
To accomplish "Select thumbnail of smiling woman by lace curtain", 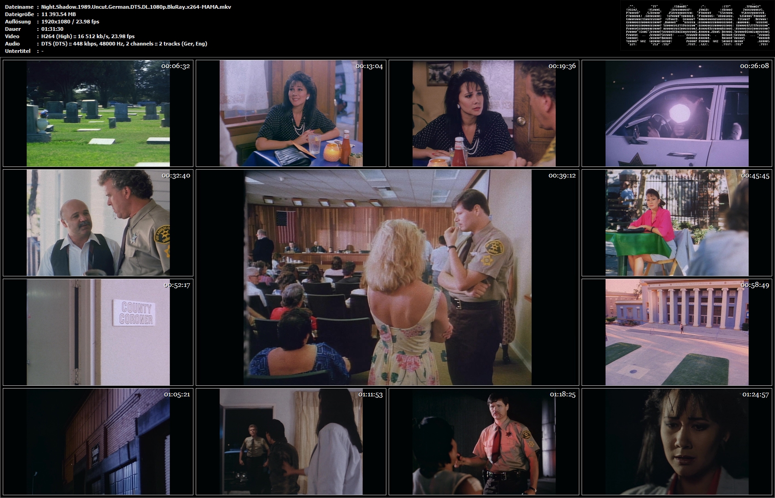I will pyautogui.click(x=291, y=113).
